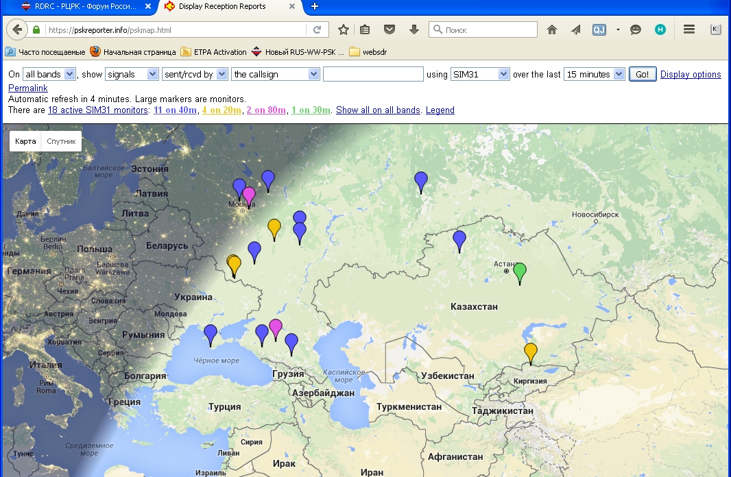Expand the 'all bands' dropdown

click(49, 74)
